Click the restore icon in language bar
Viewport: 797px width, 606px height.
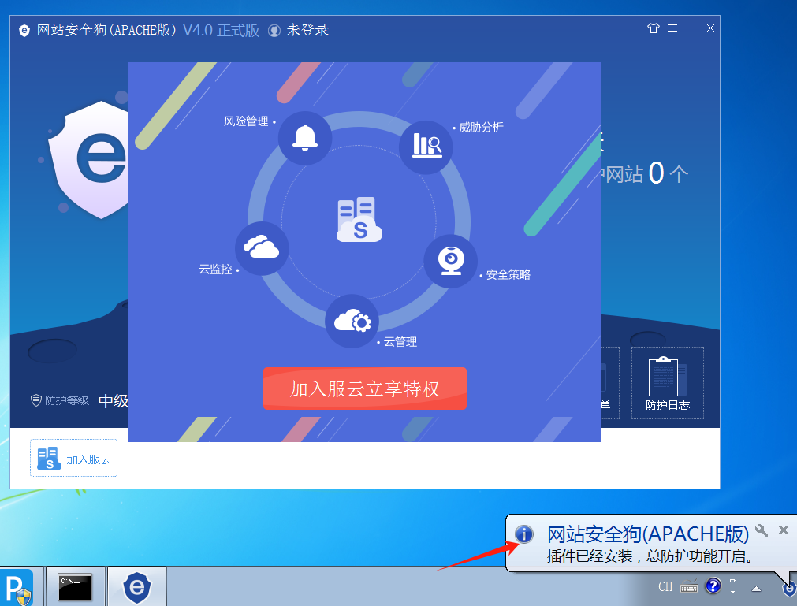click(733, 580)
